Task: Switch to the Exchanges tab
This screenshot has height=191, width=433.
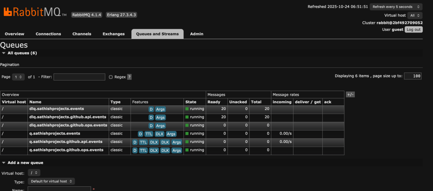Action: click(113, 34)
